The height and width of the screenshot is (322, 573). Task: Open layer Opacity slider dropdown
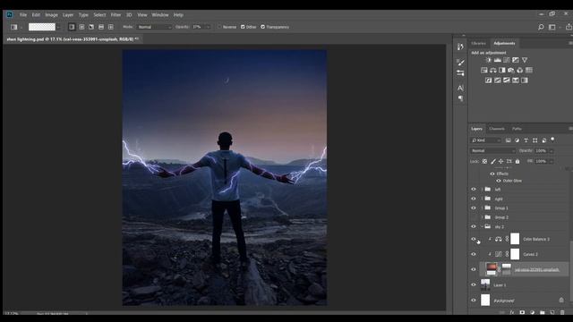pos(552,151)
